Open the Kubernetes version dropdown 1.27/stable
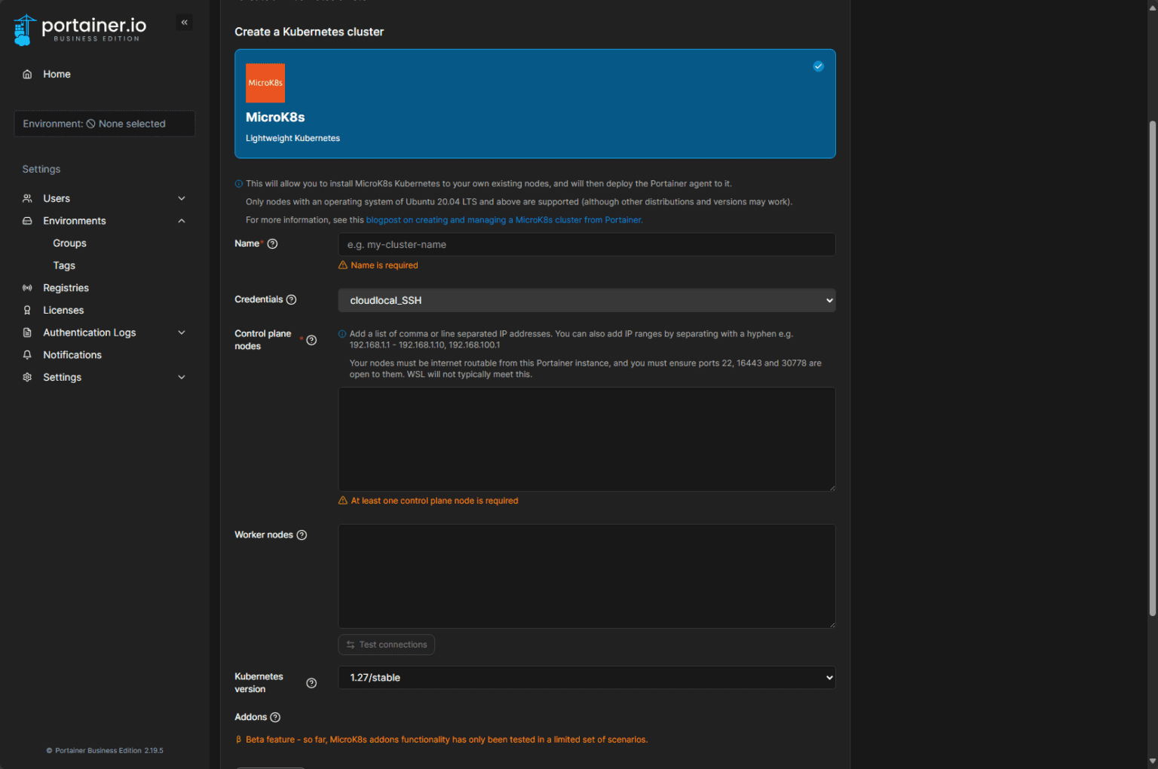This screenshot has width=1158, height=769. click(587, 678)
